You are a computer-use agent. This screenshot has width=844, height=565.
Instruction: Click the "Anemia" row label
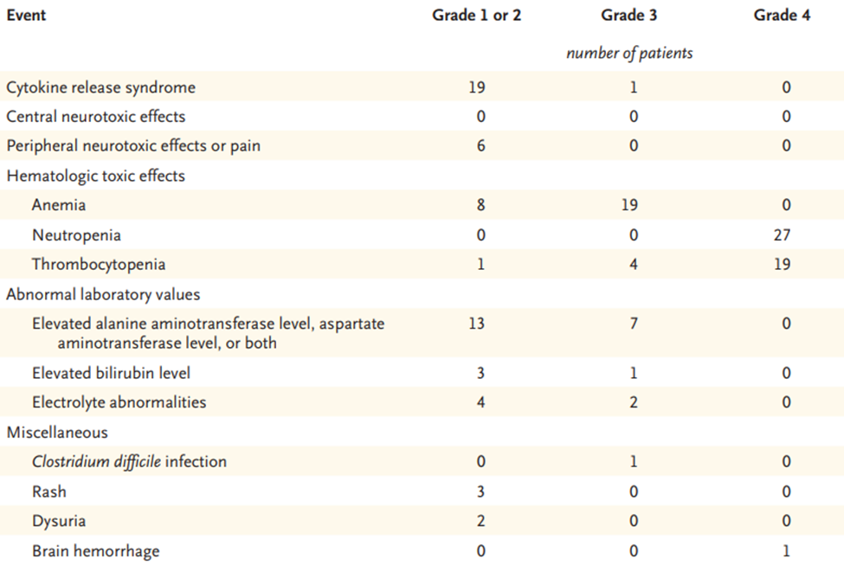[x=59, y=205]
